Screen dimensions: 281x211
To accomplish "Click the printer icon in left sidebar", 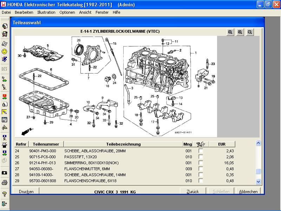I will point(5,182).
